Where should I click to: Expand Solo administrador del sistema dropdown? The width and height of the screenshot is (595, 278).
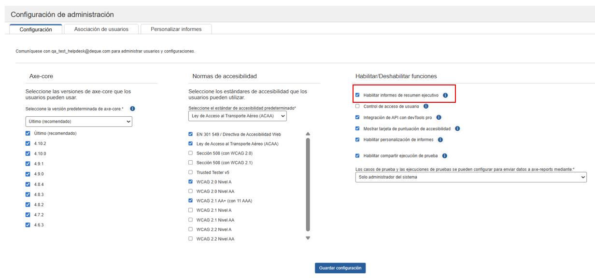[x=471, y=177]
